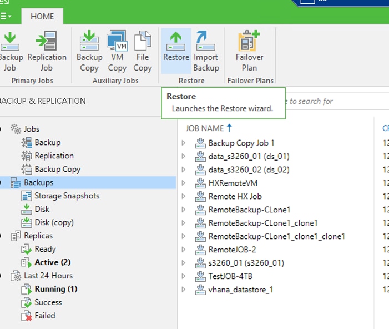The image size is (389, 329).
Task: Select the Replicas tree node
Action: point(38,236)
